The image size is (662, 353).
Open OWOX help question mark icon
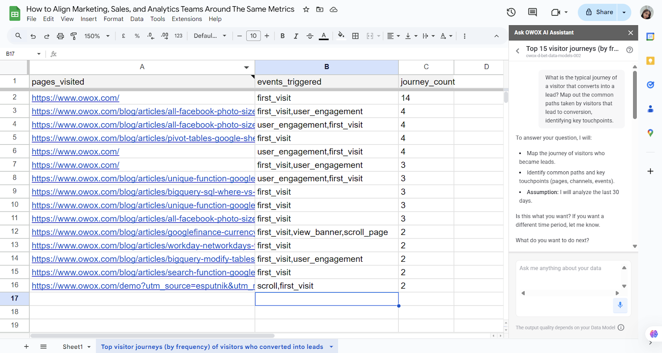pyautogui.click(x=630, y=50)
